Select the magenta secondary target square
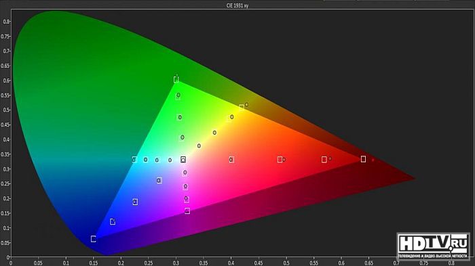The image size is (475, 266). (x=187, y=210)
